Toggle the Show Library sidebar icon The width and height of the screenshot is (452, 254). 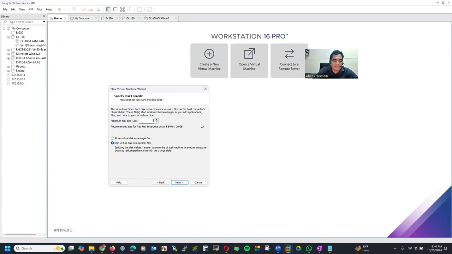(x=108, y=9)
